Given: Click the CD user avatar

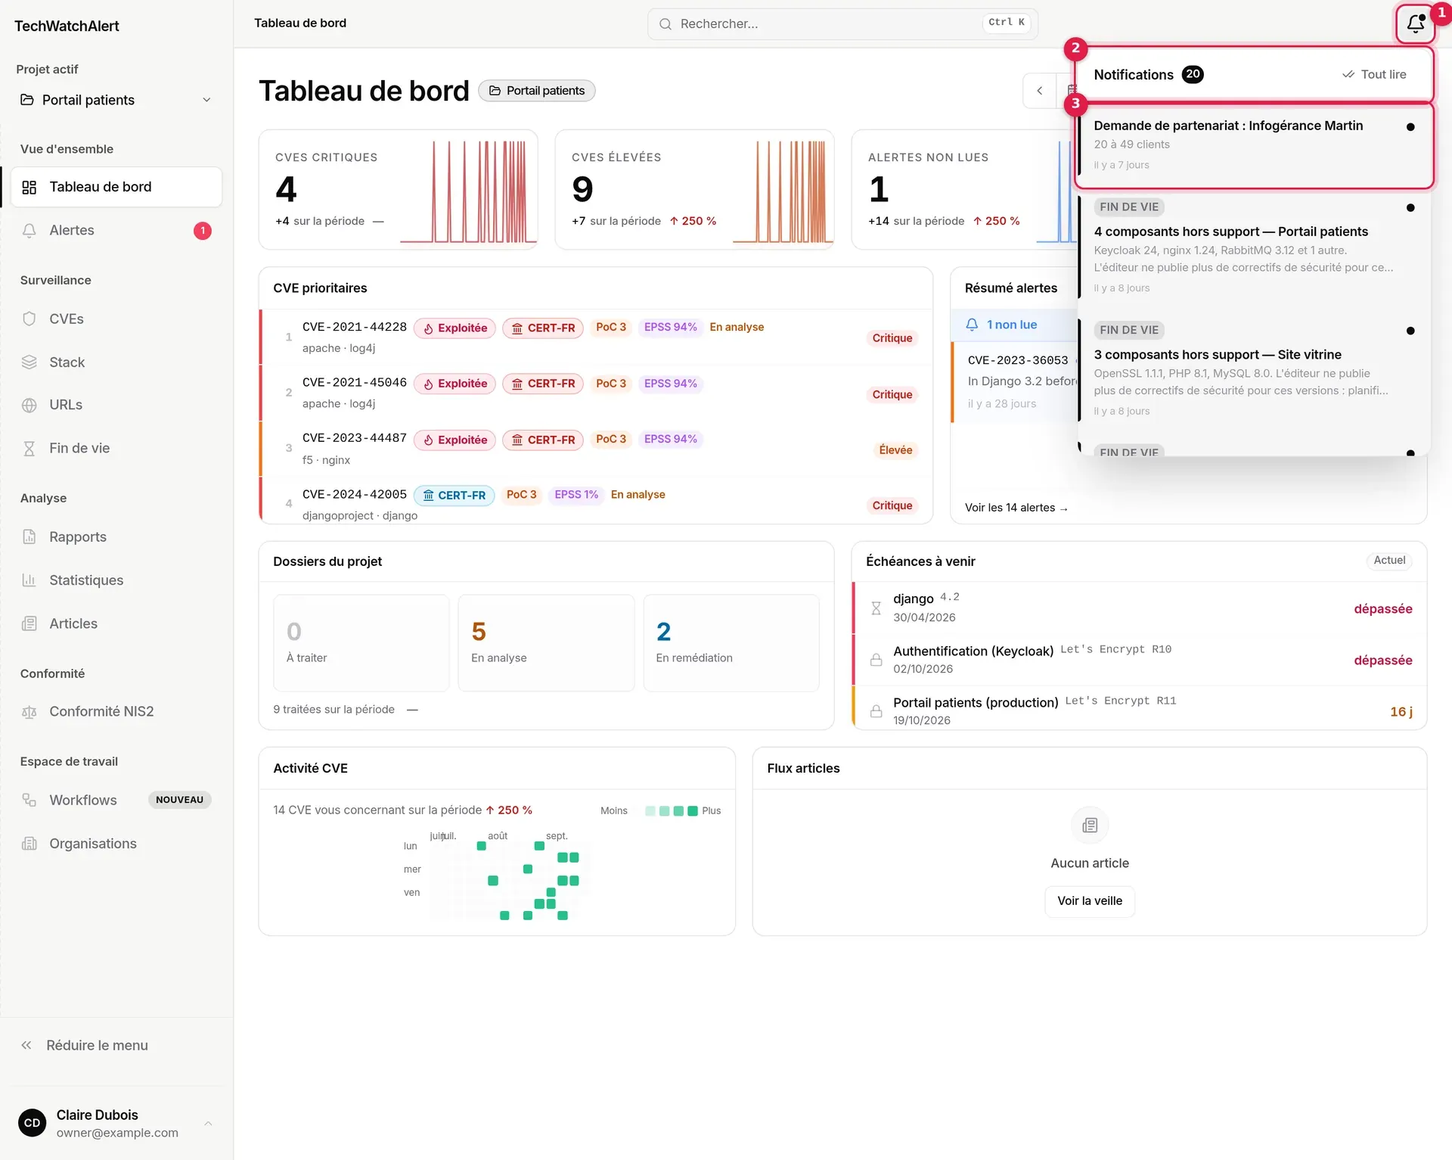Looking at the screenshot, I should click(x=32, y=1123).
